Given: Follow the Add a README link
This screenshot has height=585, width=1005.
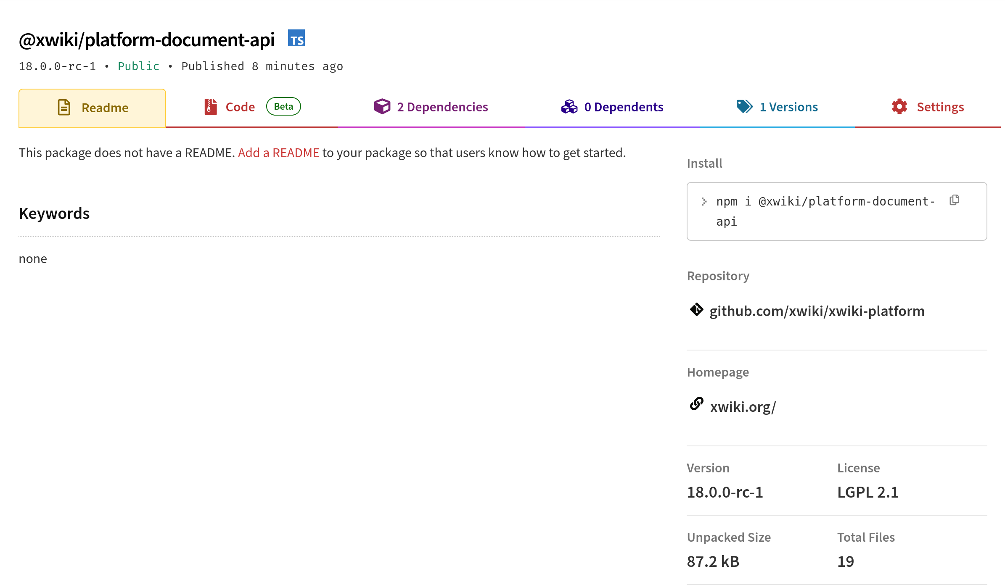Looking at the screenshot, I should [x=278, y=153].
